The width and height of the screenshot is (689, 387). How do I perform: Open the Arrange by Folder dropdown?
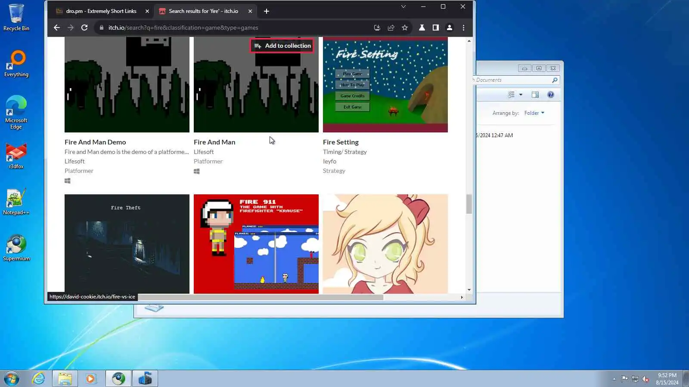[534, 113]
